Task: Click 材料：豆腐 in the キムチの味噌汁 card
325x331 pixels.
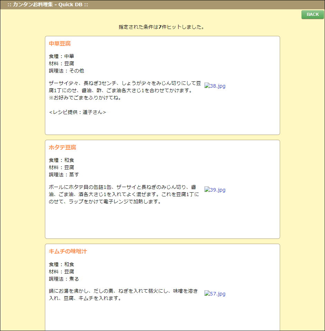Action: click(x=61, y=272)
